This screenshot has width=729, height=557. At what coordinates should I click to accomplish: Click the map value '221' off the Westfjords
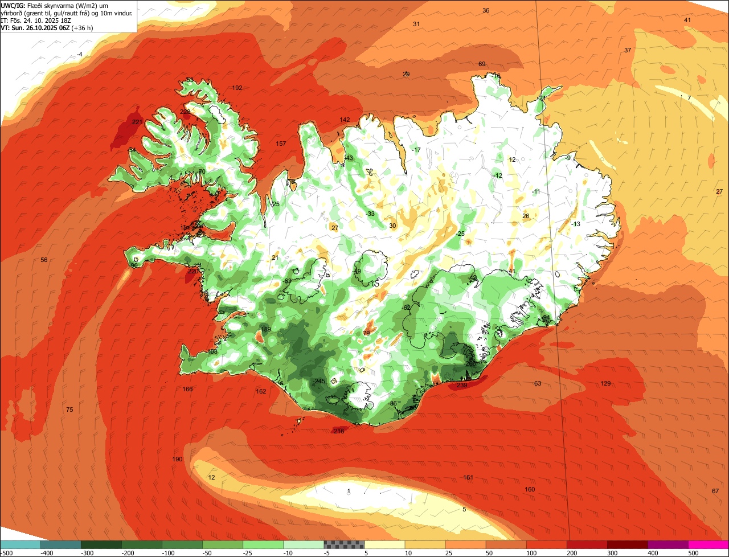click(x=137, y=122)
